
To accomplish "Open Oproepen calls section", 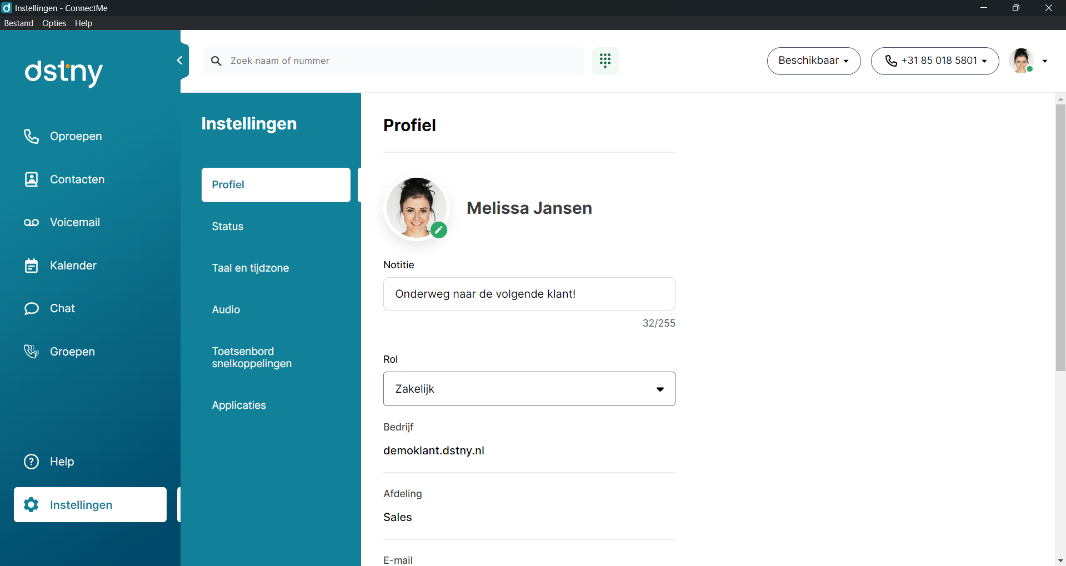I will (x=76, y=137).
